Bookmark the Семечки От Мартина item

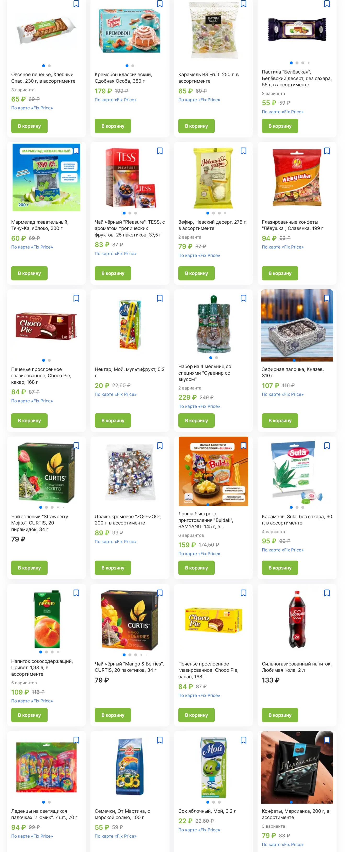click(160, 740)
